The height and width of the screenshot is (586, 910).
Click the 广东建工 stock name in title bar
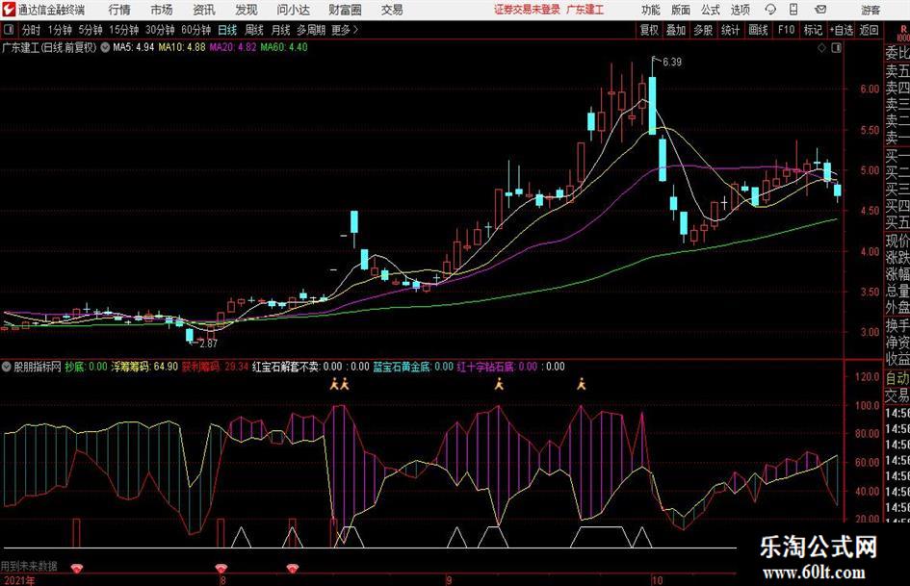585,10
